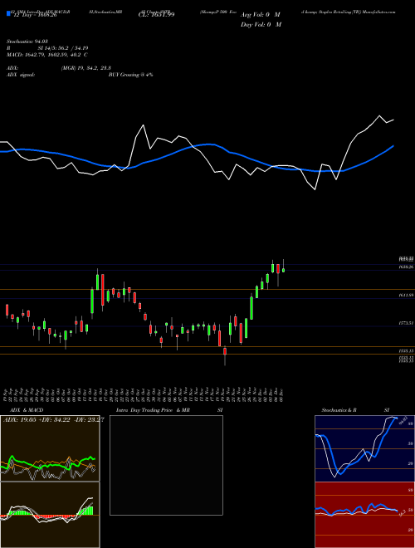Open the MACD histogram chart thumbnail

(50, 515)
